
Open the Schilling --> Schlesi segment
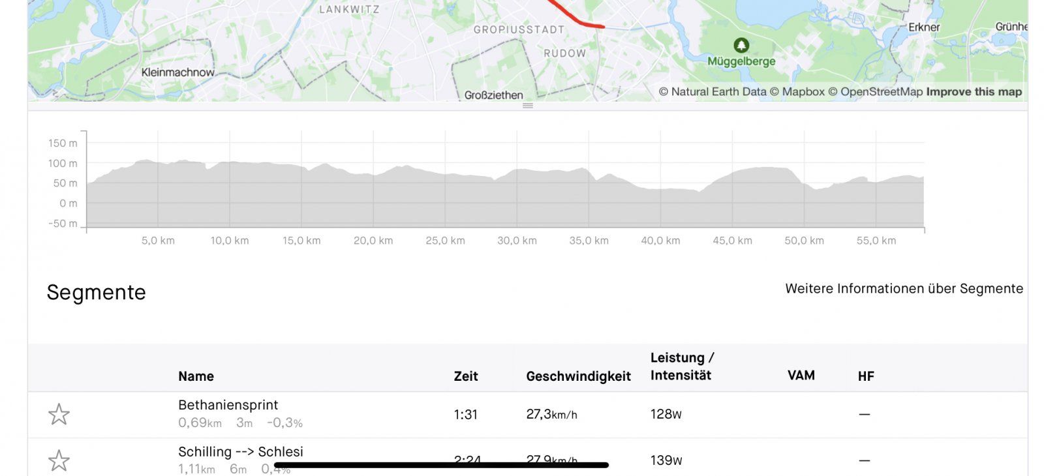click(241, 452)
